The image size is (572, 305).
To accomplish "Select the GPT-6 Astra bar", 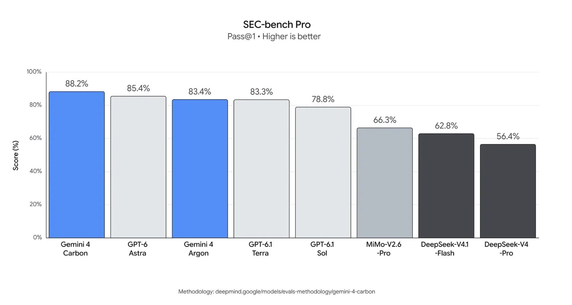I will click(x=138, y=167).
